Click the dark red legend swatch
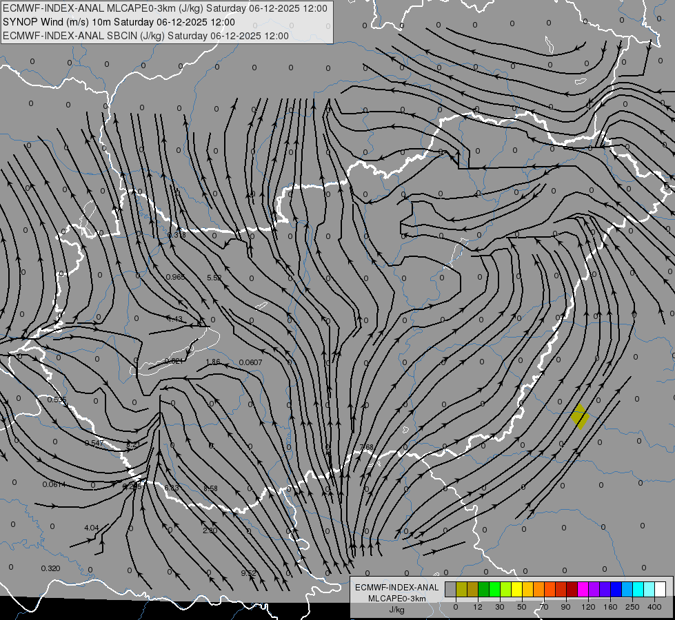Image resolution: width=675 pixels, height=620 pixels. (572, 589)
